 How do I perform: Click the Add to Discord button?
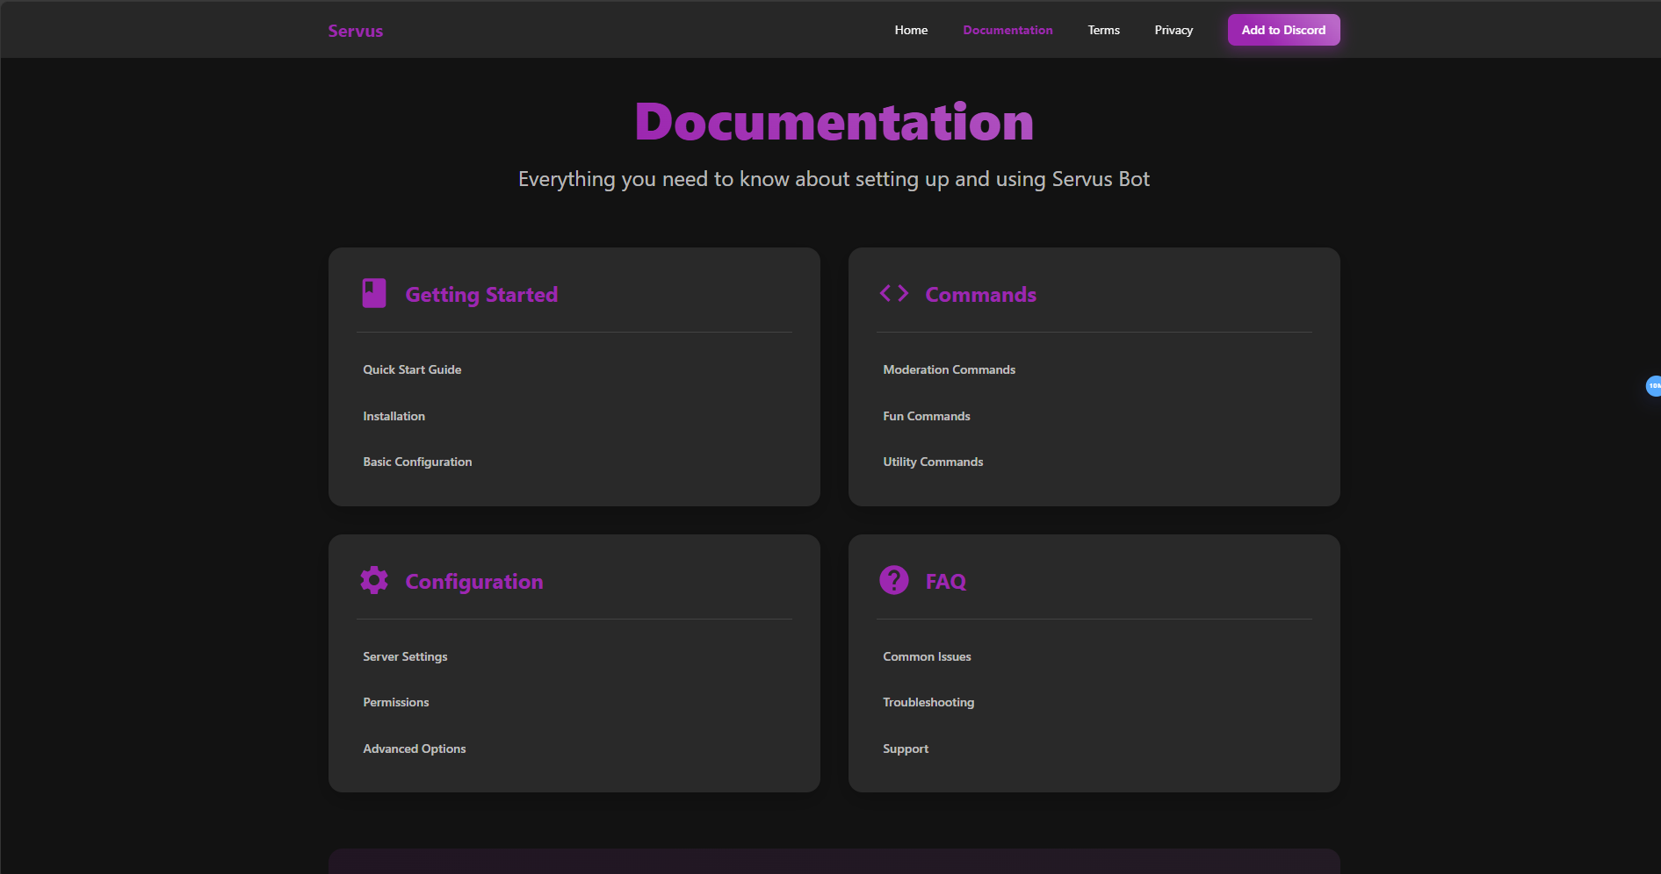click(1283, 30)
